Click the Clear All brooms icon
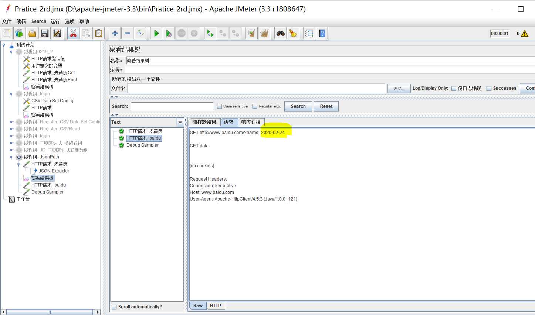This screenshot has width=535, height=315. click(264, 33)
